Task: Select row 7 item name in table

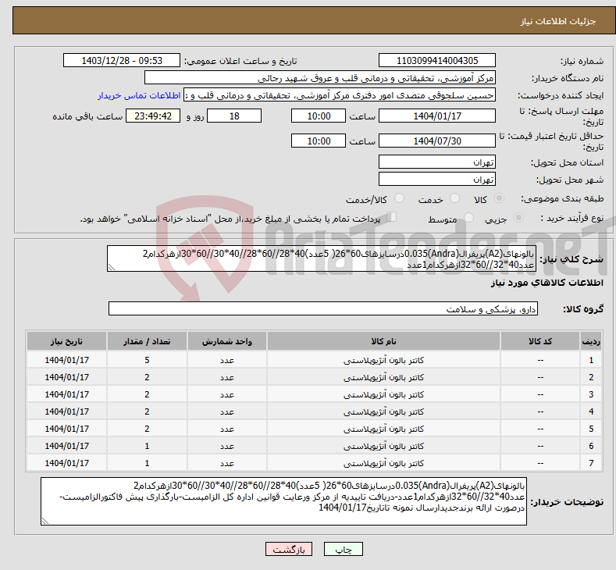Action: [x=383, y=463]
